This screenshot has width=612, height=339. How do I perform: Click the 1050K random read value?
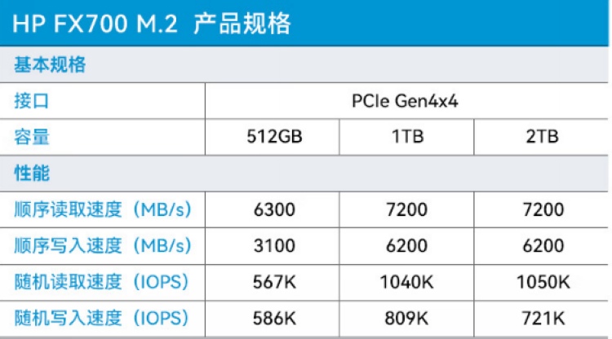[x=542, y=282]
